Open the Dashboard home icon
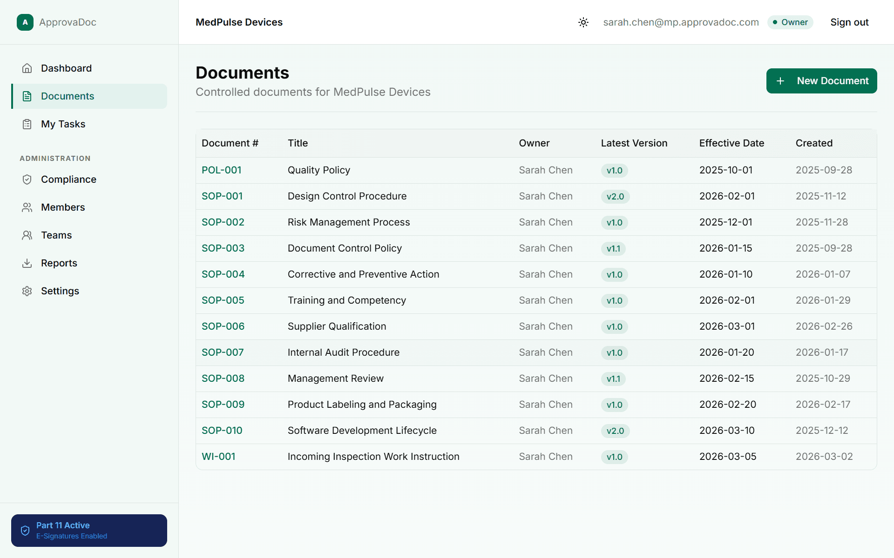This screenshot has width=894, height=558. (27, 68)
